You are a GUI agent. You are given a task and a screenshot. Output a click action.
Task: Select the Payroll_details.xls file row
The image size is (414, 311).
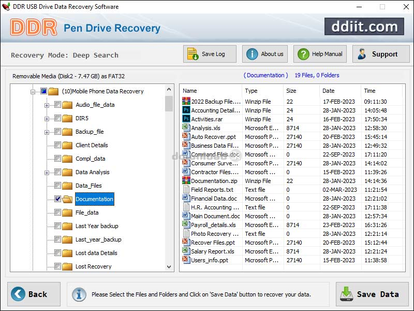(213, 225)
